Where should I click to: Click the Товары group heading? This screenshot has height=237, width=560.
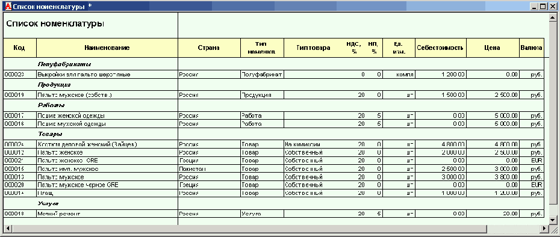click(50, 134)
